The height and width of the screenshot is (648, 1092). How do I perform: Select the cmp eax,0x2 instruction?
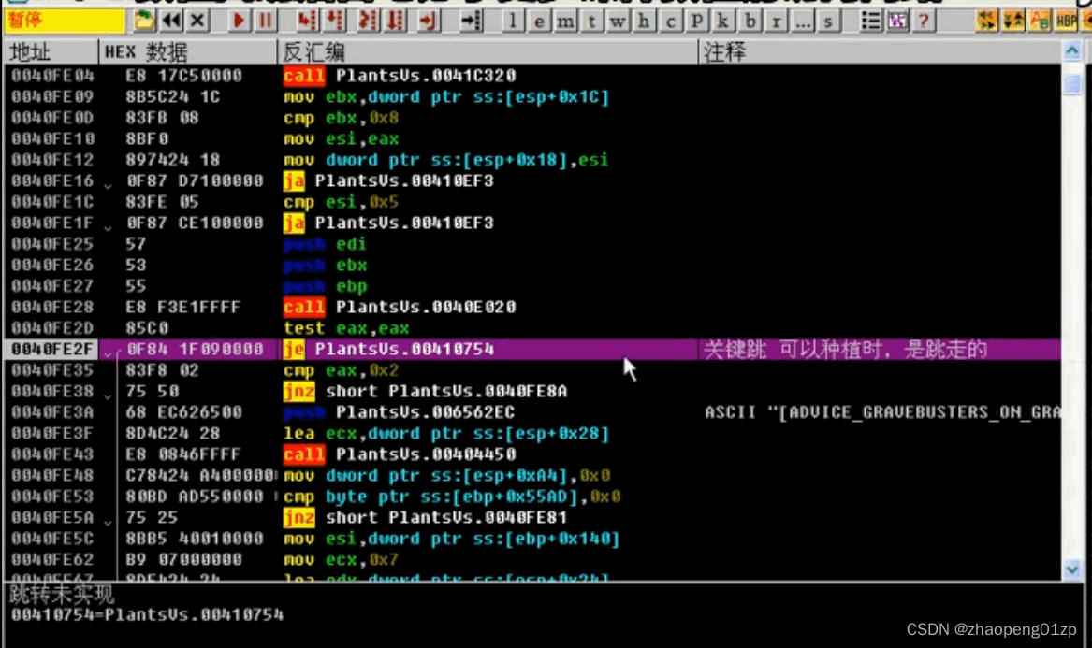point(342,370)
